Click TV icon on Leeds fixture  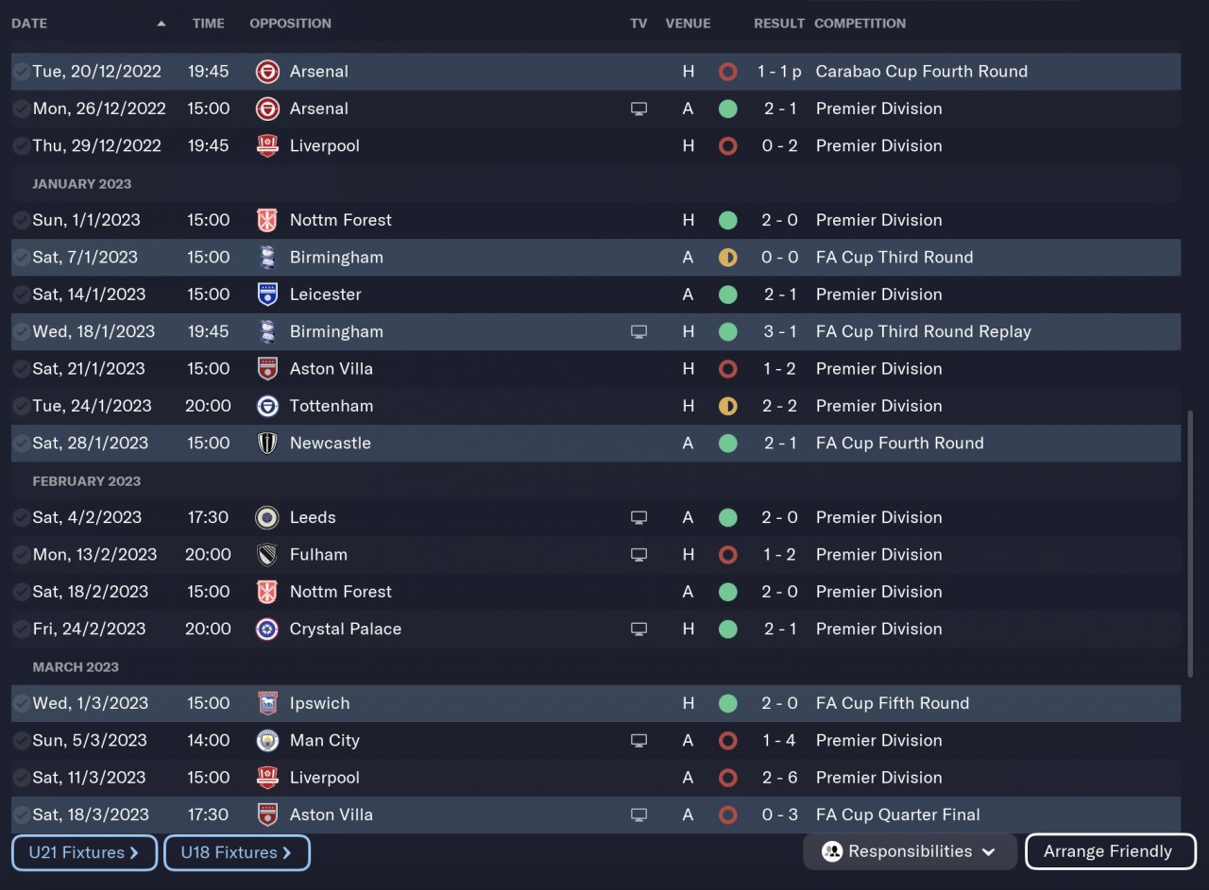pyautogui.click(x=639, y=518)
